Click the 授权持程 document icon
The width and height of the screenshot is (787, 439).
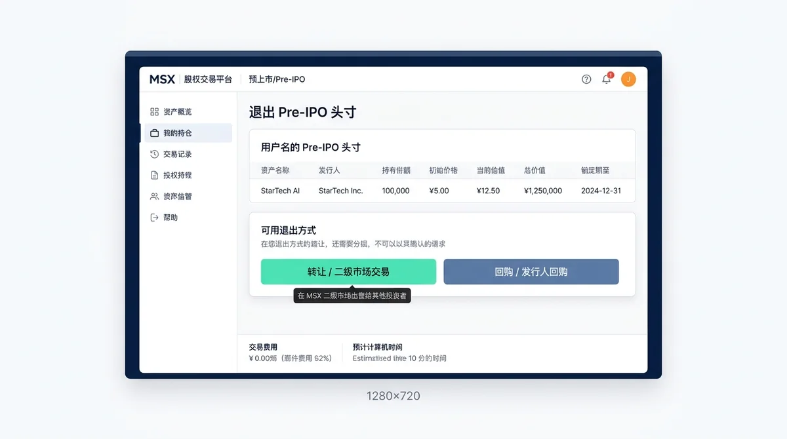pyautogui.click(x=155, y=175)
